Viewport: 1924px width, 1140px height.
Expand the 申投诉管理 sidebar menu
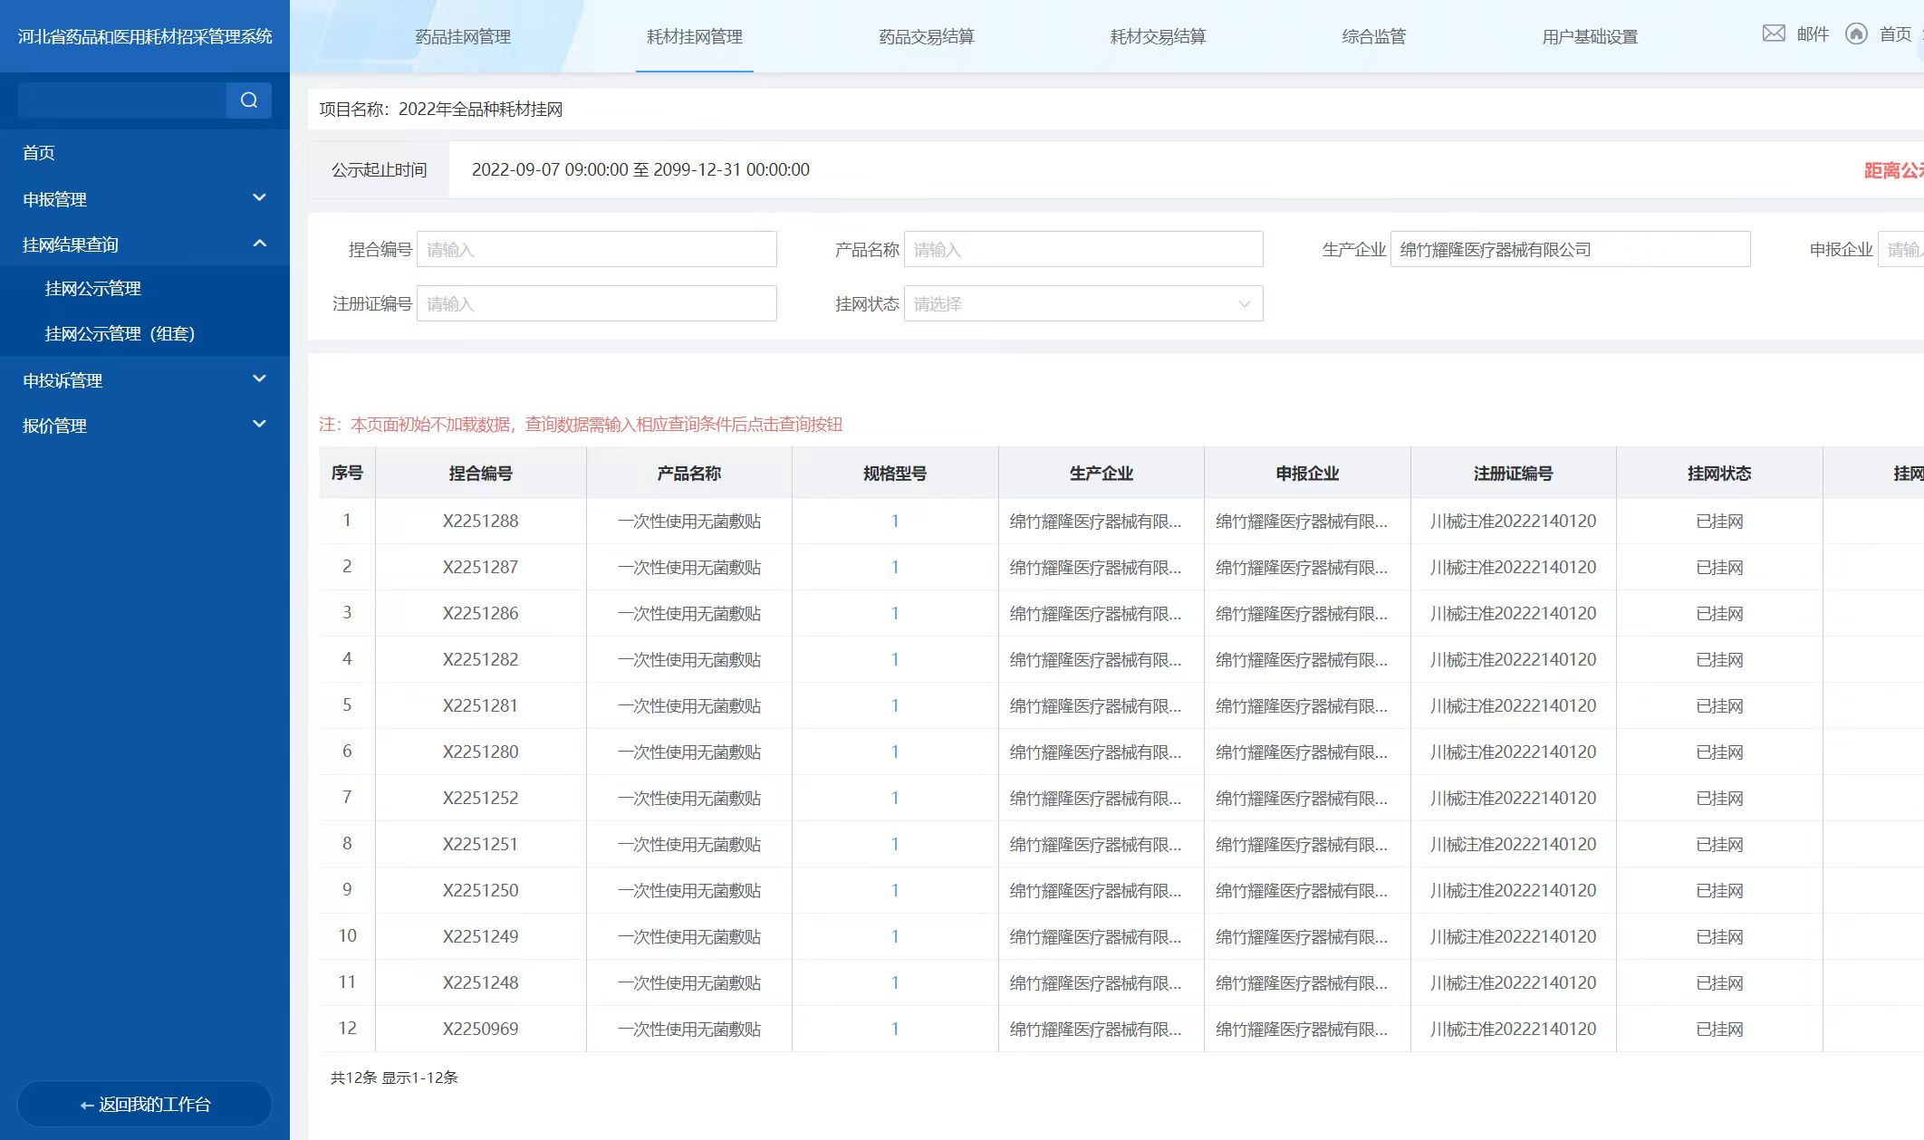[x=259, y=379]
